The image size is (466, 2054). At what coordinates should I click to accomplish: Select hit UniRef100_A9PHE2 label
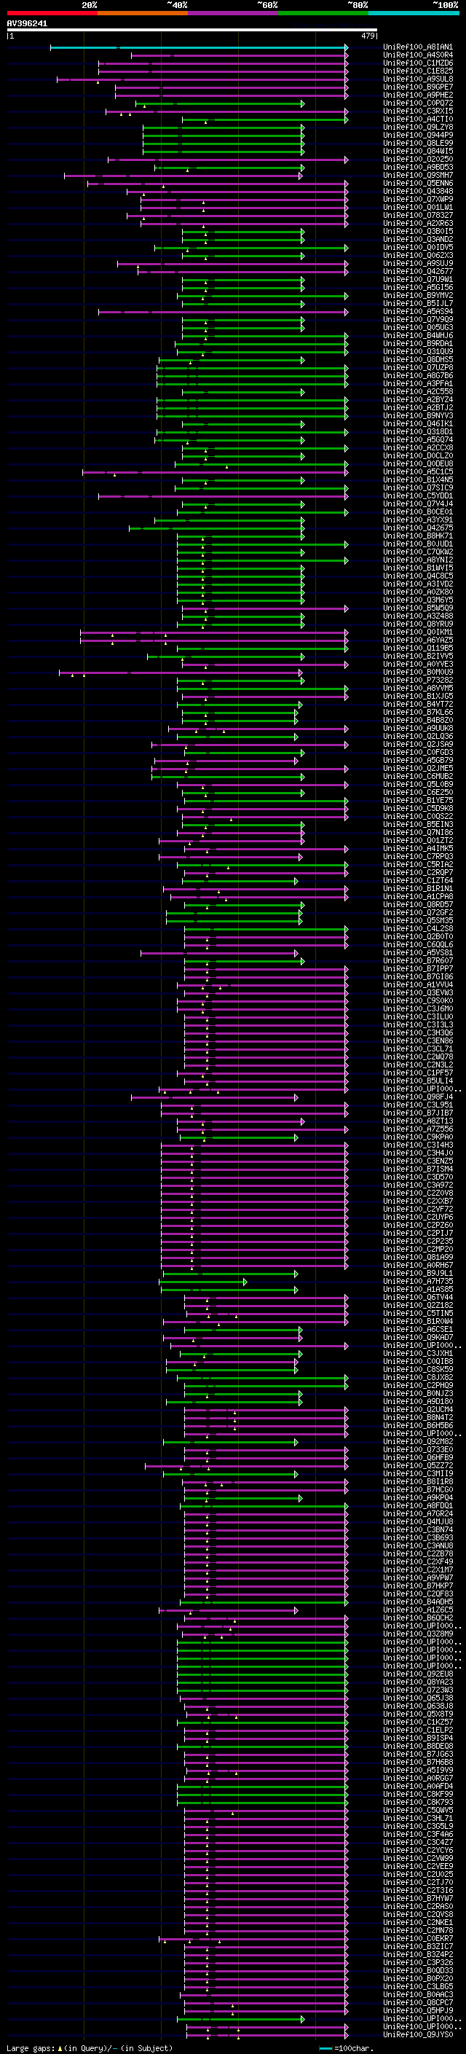pyautogui.click(x=418, y=95)
